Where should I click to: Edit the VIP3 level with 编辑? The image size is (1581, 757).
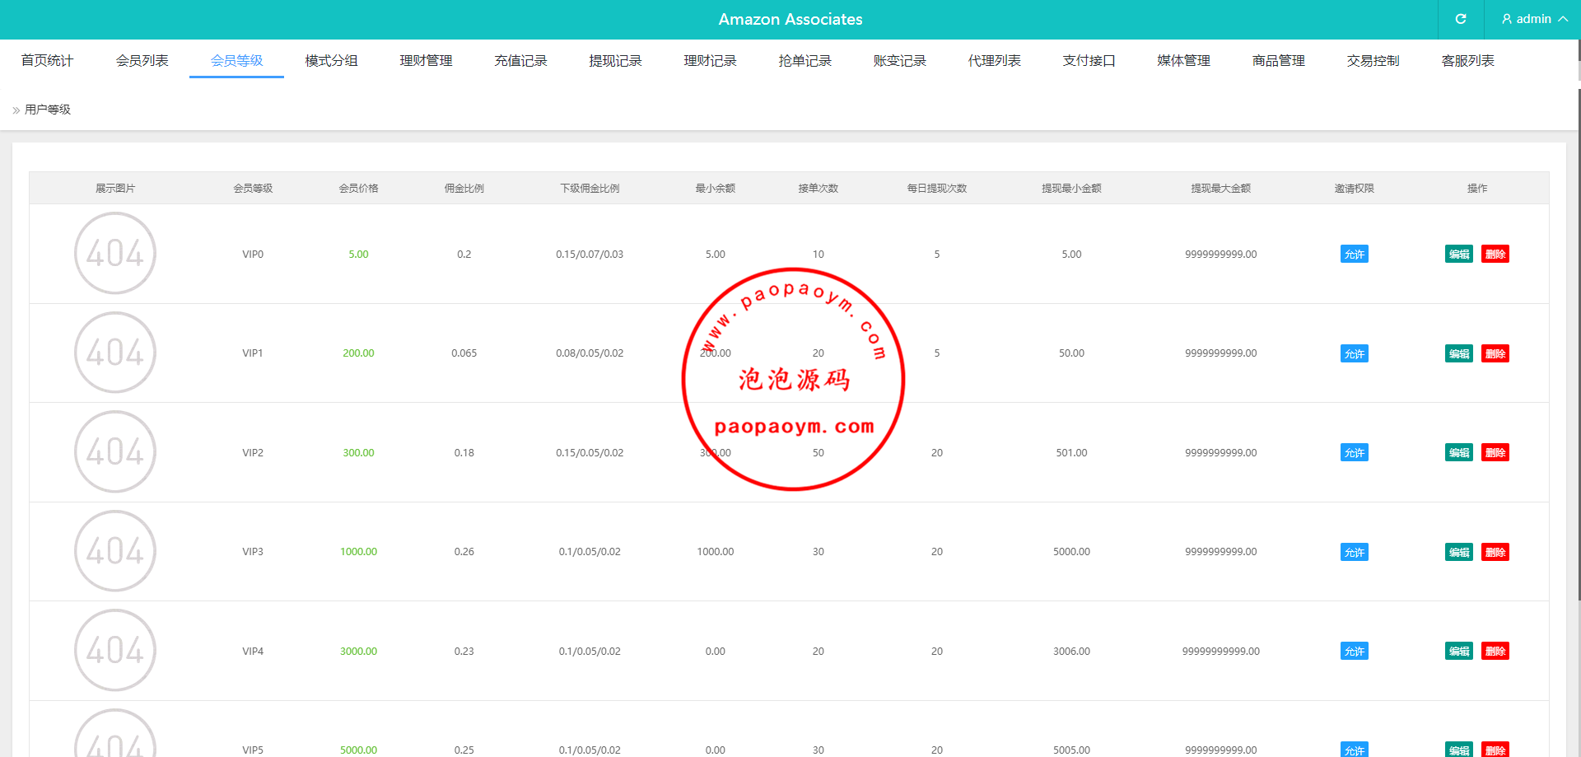pyautogui.click(x=1459, y=552)
